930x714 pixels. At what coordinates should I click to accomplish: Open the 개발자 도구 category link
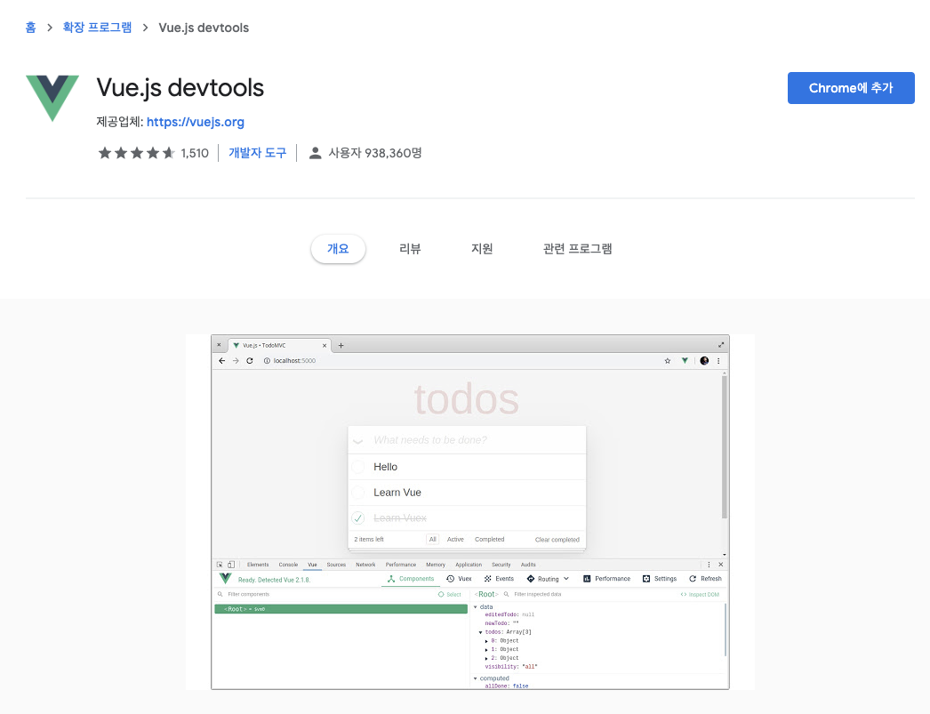coord(258,153)
